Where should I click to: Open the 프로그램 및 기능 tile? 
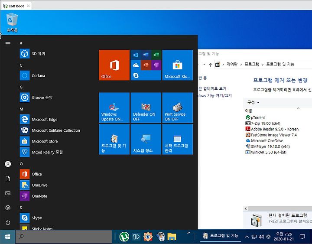pyautogui.click(x=114, y=139)
